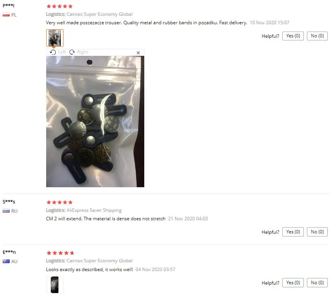Image resolution: width=330 pixels, height=300 pixels.
Task: Click the Australia flag icon
Action: (6, 261)
